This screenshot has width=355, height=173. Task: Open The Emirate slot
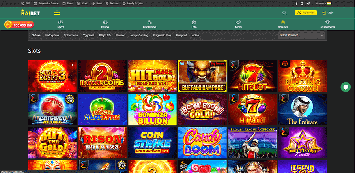tap(303, 109)
